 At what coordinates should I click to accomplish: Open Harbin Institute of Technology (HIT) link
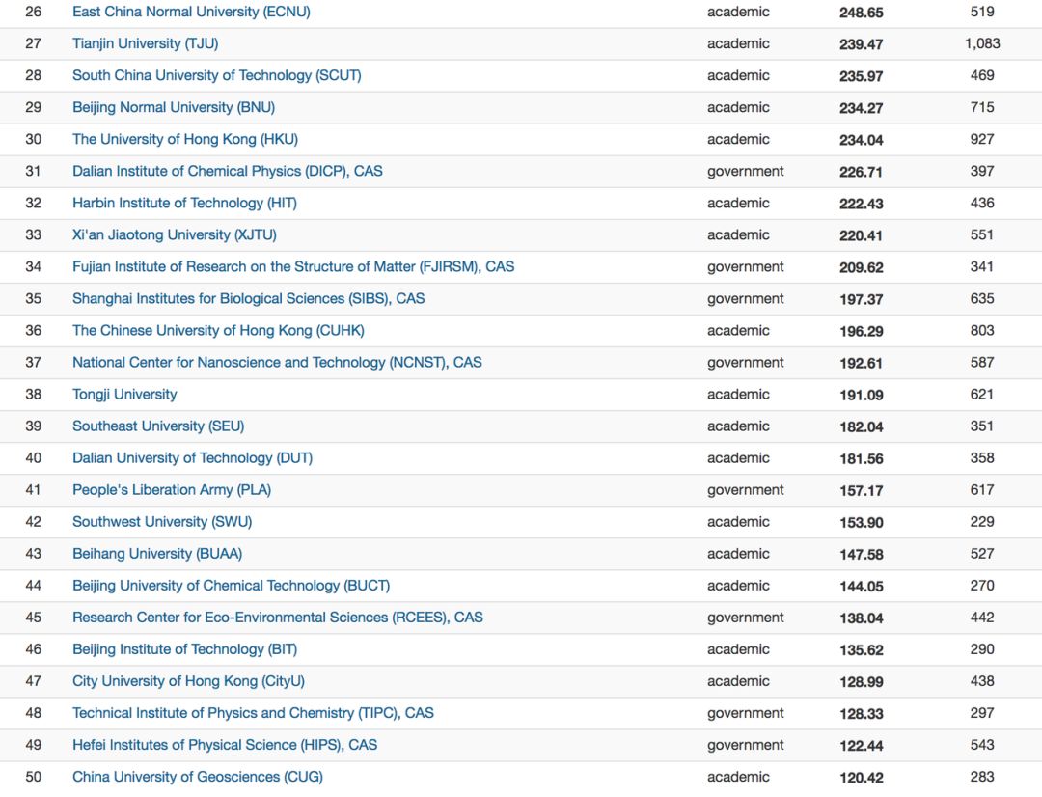(184, 204)
